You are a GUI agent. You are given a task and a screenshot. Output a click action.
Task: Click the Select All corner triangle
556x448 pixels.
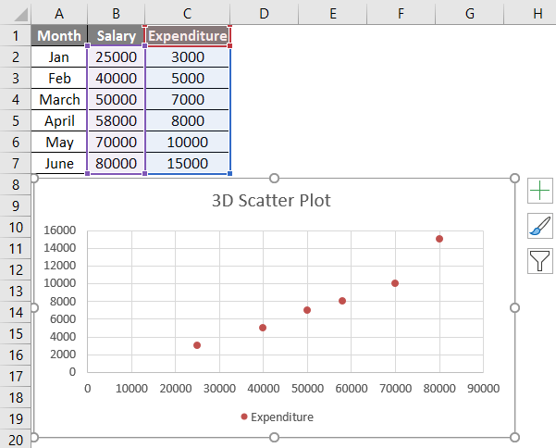coord(21,15)
